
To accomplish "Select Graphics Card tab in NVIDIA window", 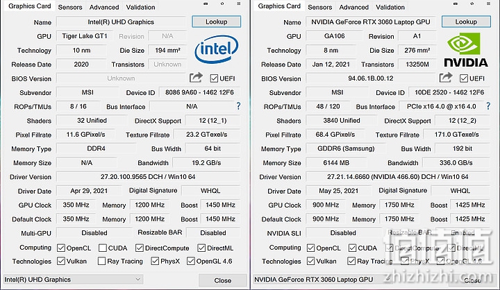I will (x=279, y=6).
